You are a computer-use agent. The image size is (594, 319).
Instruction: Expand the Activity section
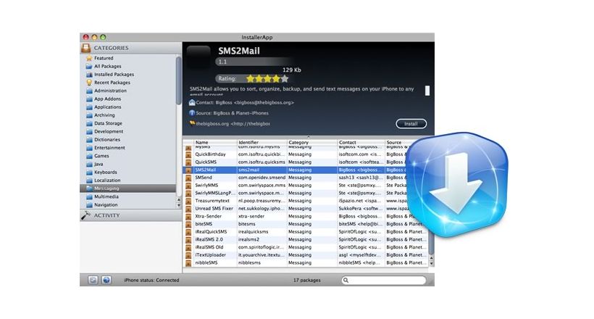point(106,215)
